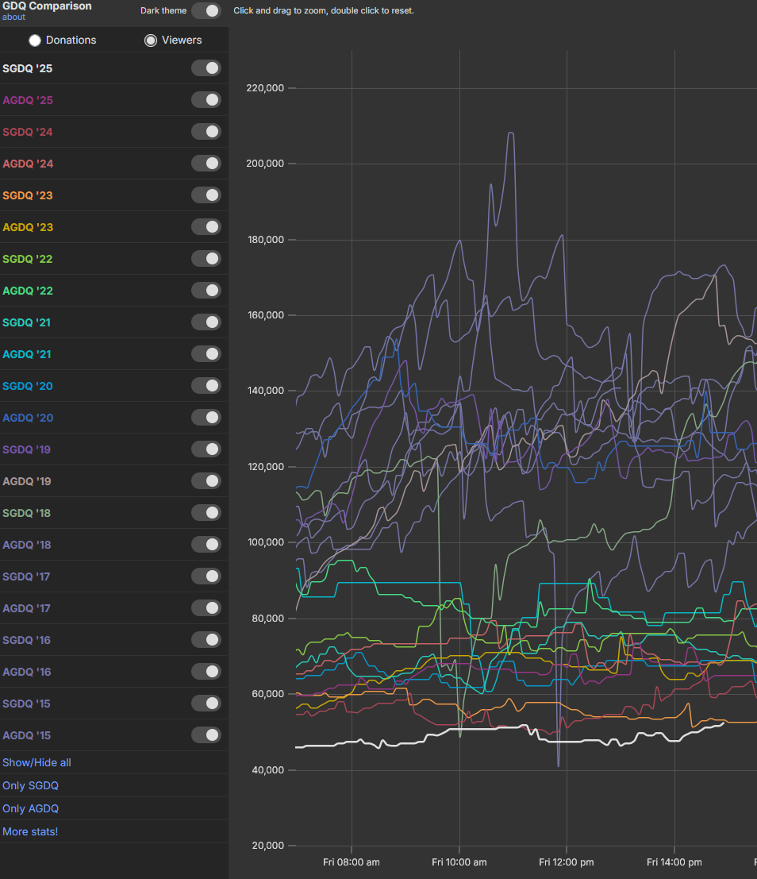Toggle the SGDQ '18 series switch
Viewport: 757px width, 879px height.
[x=206, y=513]
